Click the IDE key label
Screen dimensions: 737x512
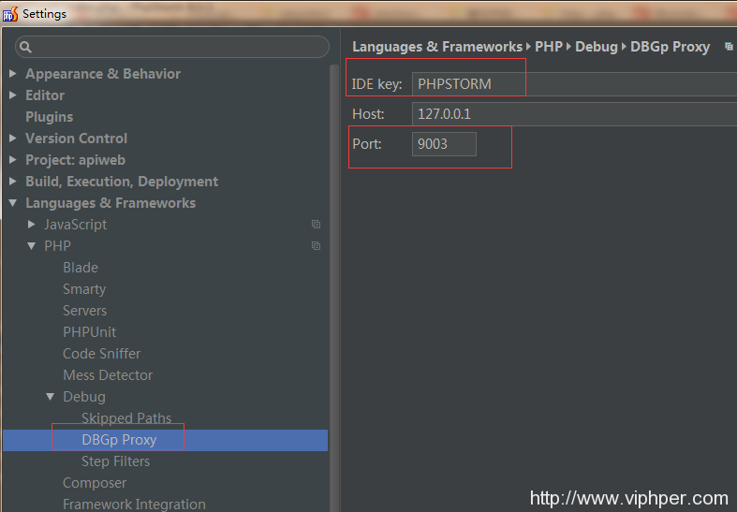point(377,84)
